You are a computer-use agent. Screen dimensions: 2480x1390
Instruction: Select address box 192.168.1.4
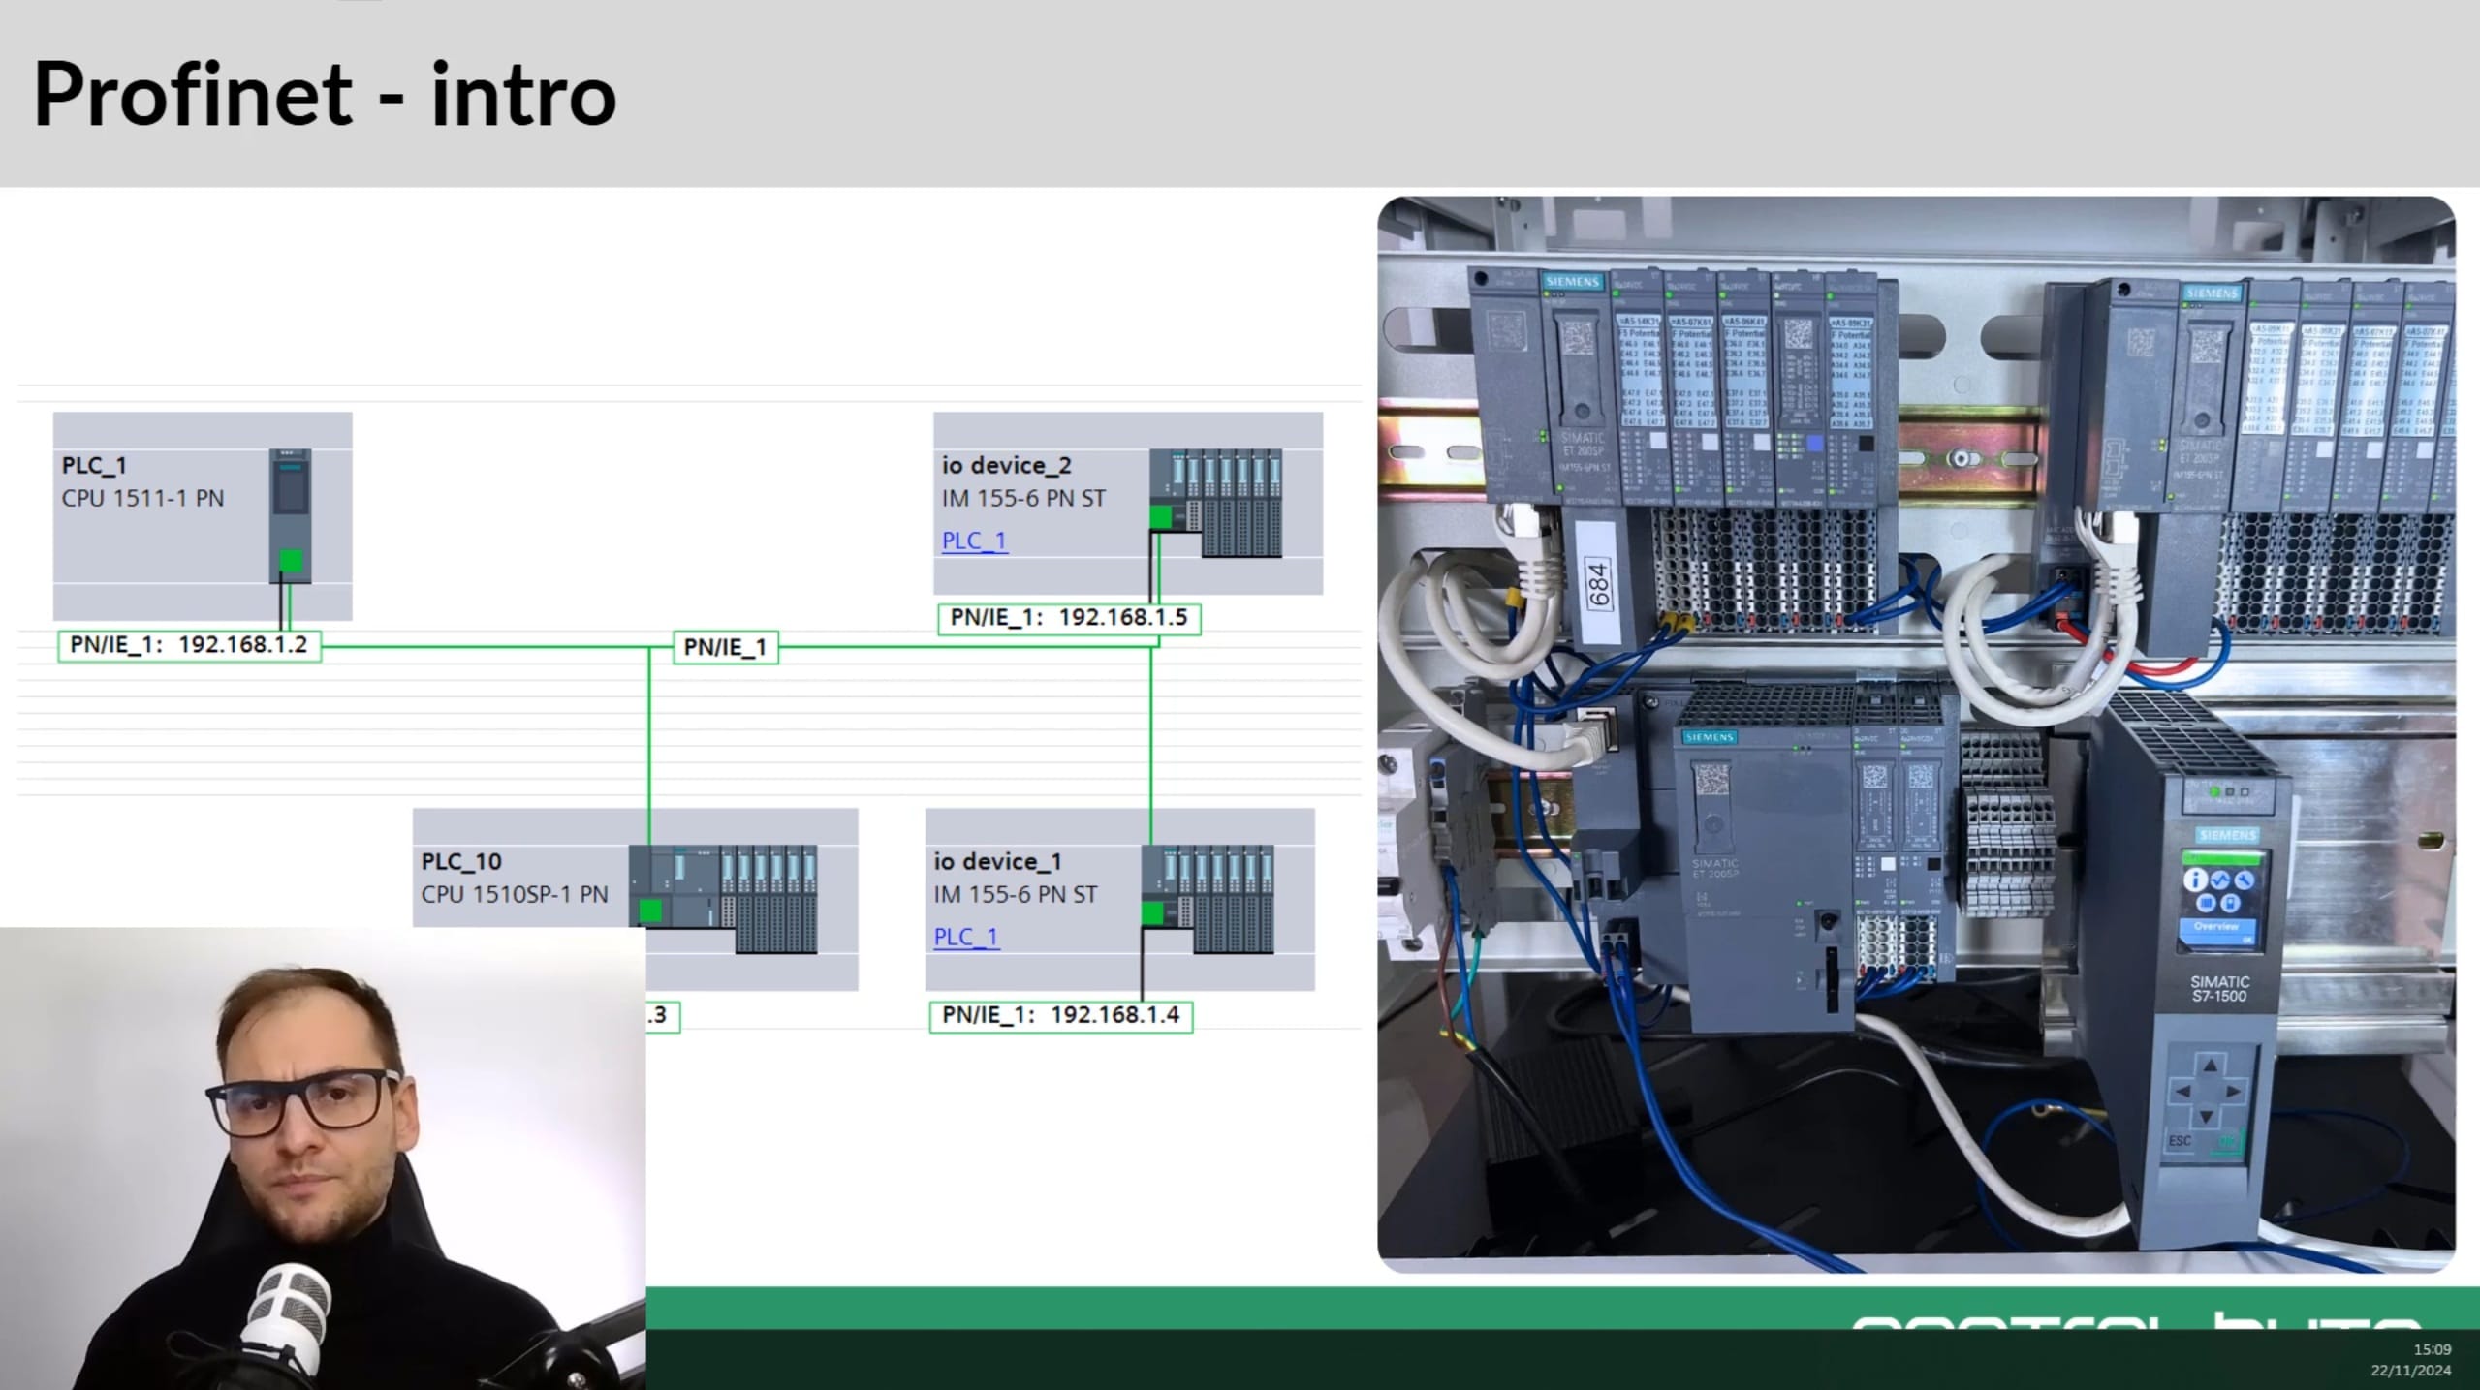pyautogui.click(x=1060, y=1015)
